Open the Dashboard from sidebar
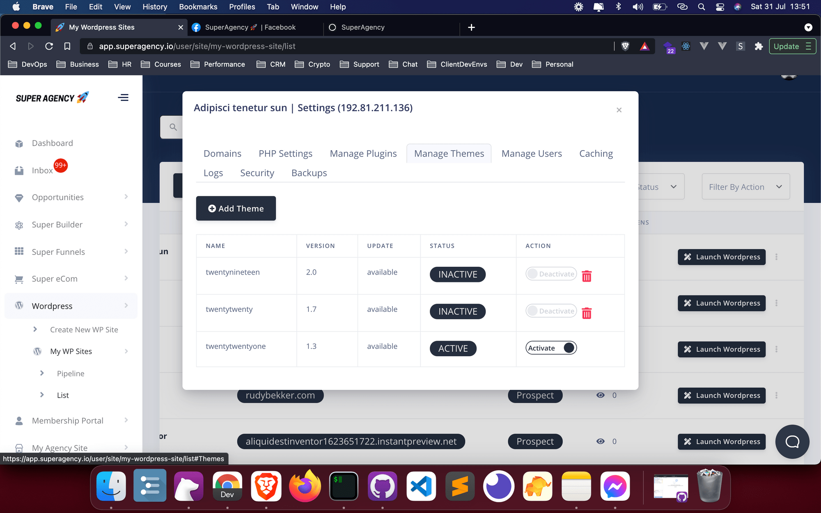The height and width of the screenshot is (513, 821). click(x=52, y=143)
